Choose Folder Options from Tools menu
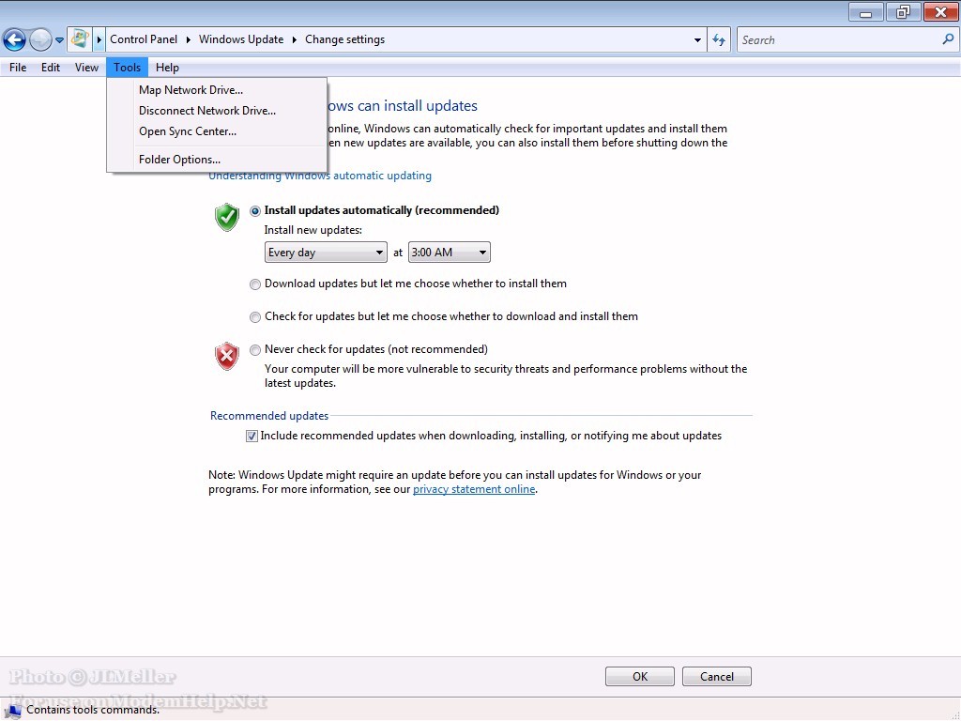 tap(217, 160)
